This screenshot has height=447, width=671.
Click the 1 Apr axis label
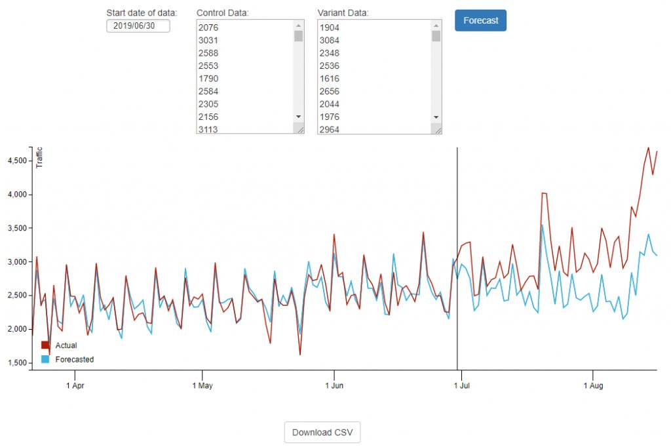point(75,385)
